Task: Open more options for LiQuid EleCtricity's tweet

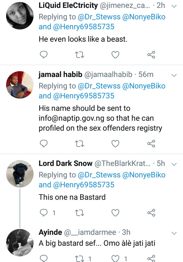Action: click(x=174, y=7)
